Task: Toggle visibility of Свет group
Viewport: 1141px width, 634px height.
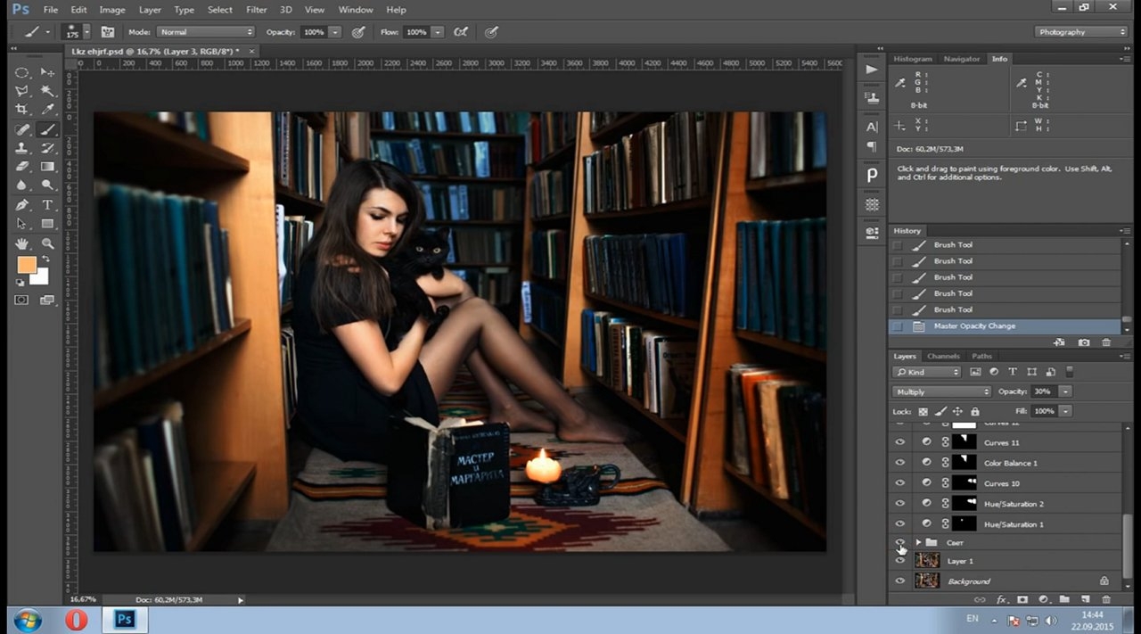Action: click(899, 542)
